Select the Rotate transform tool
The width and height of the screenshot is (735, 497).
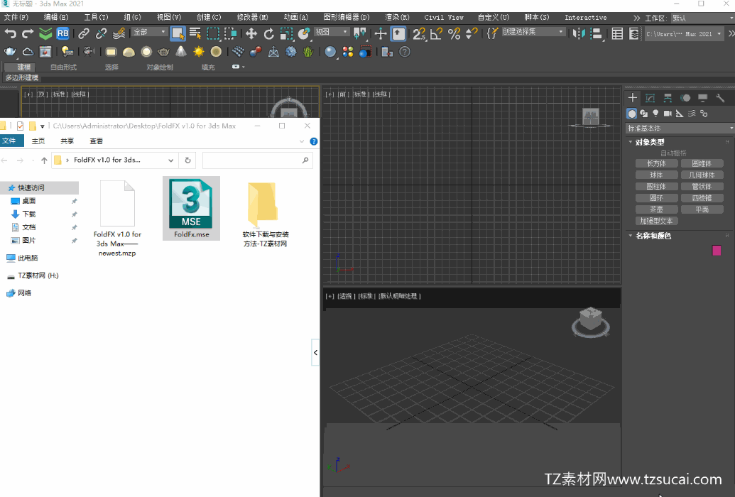click(x=268, y=33)
